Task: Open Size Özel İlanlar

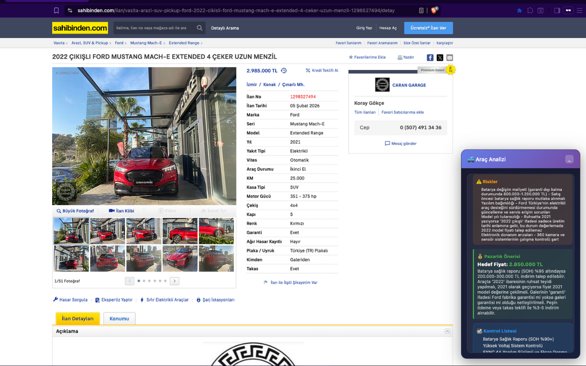Action: [x=417, y=43]
